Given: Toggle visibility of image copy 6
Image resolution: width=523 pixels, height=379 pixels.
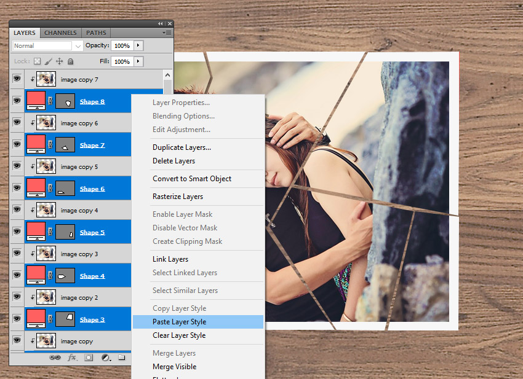Looking at the screenshot, I should pos(17,122).
